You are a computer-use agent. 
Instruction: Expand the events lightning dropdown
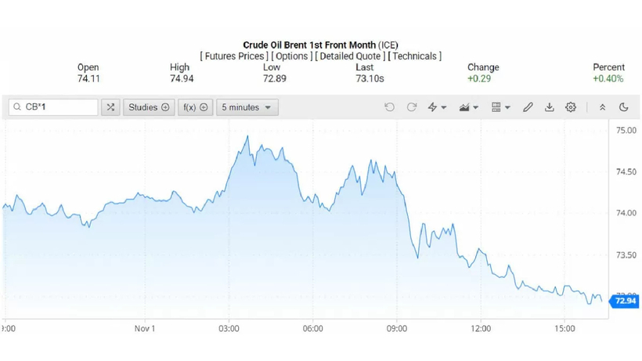coord(437,107)
